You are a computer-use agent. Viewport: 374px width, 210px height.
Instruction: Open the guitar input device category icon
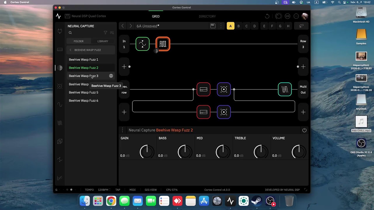60,31
